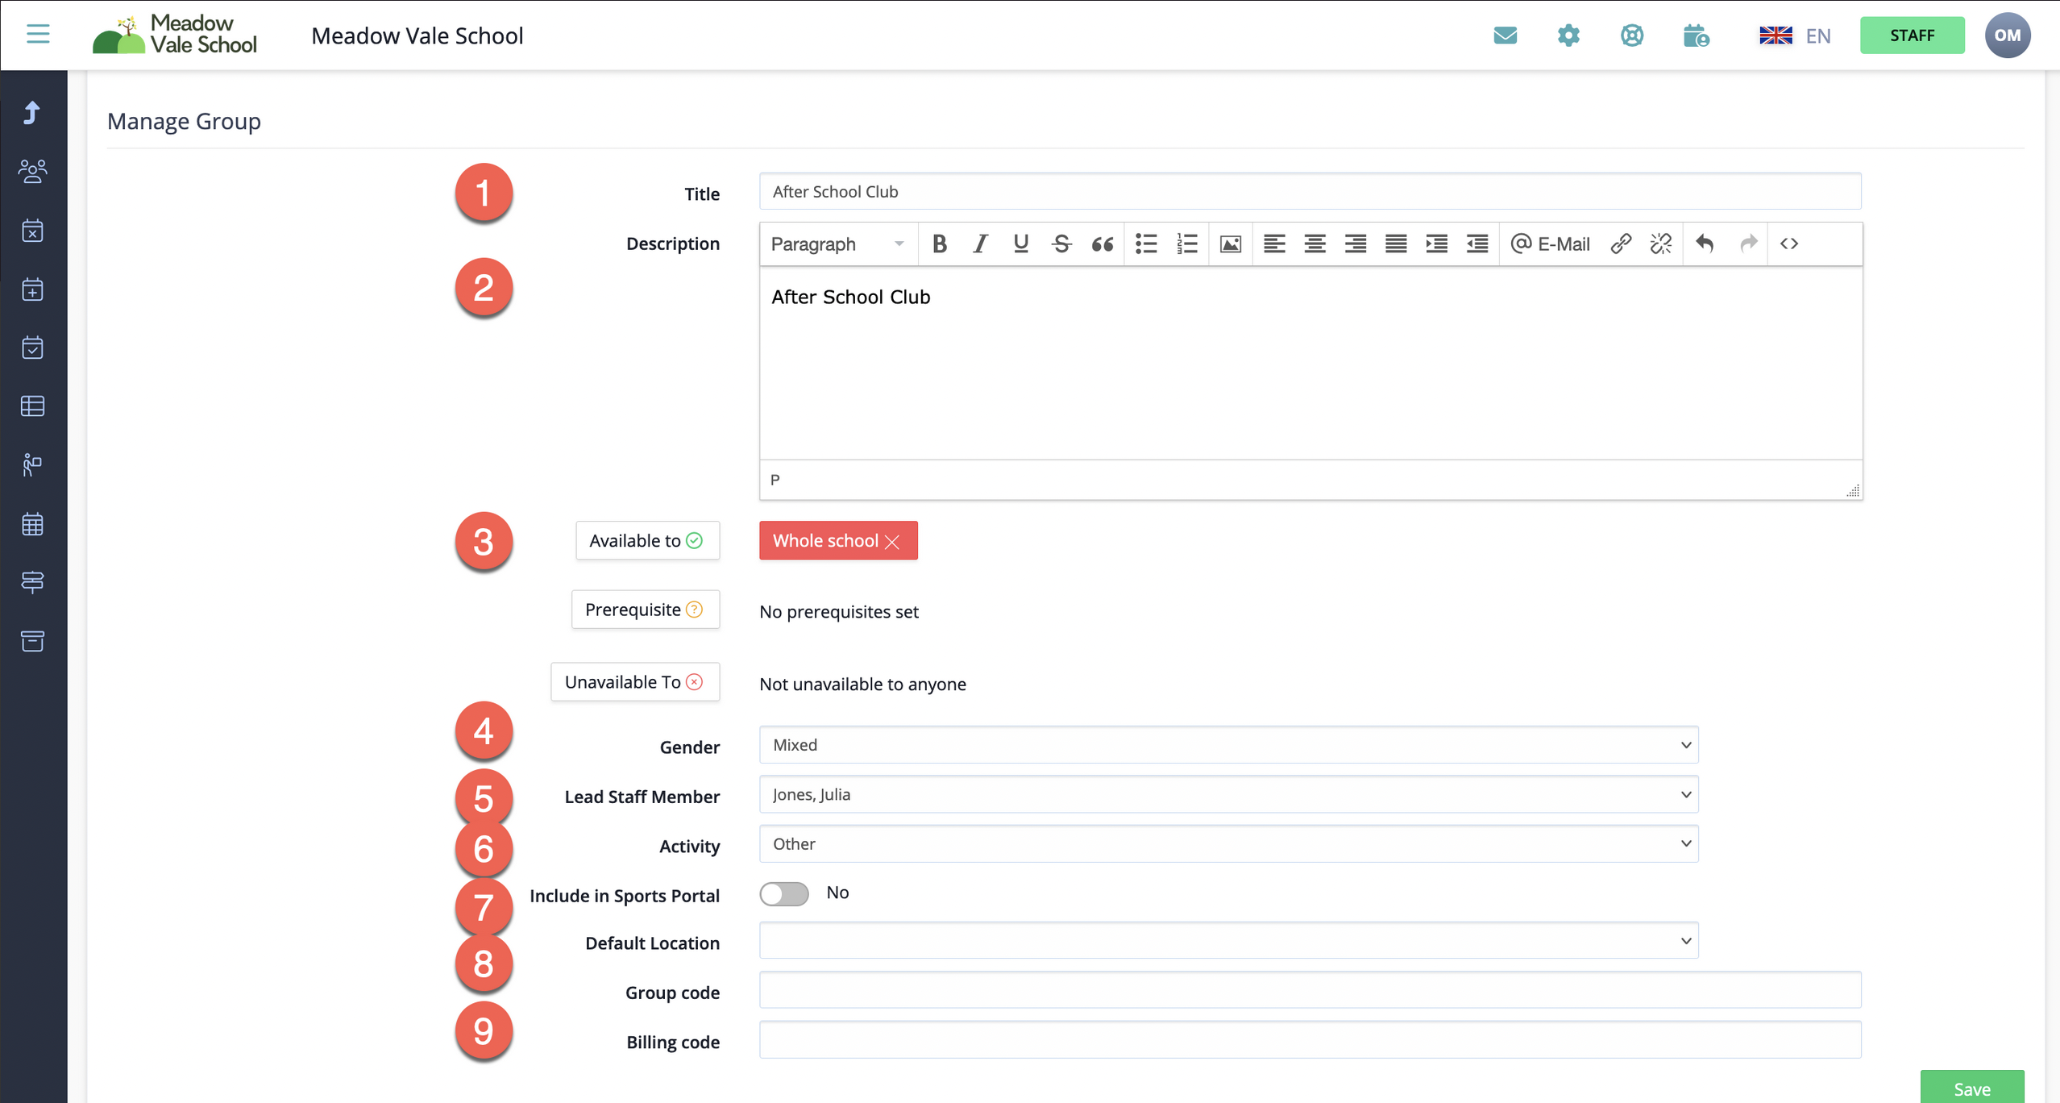Open the Activity dropdown showing Other
This screenshot has width=2060, height=1103.
pyautogui.click(x=1228, y=844)
